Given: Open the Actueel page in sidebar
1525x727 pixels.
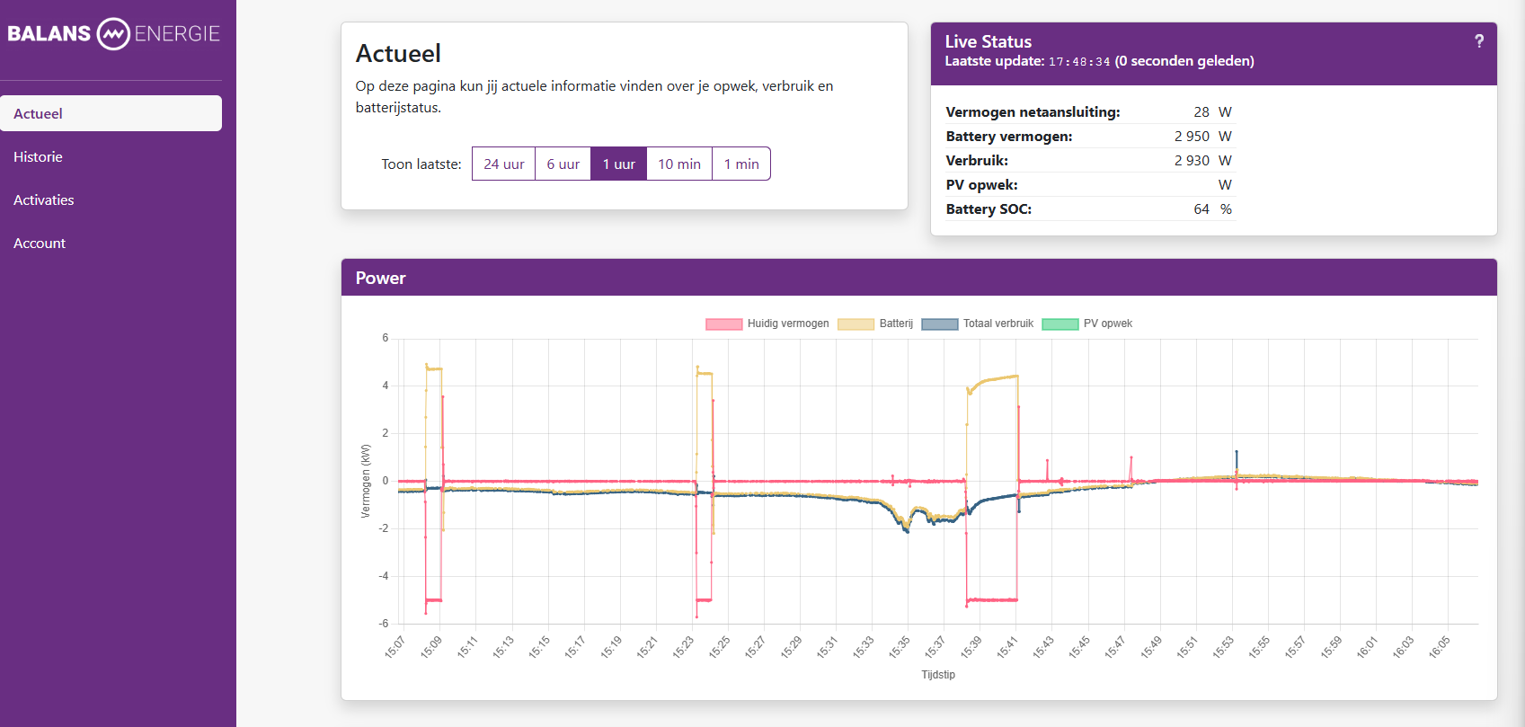Looking at the screenshot, I should tap(111, 113).
